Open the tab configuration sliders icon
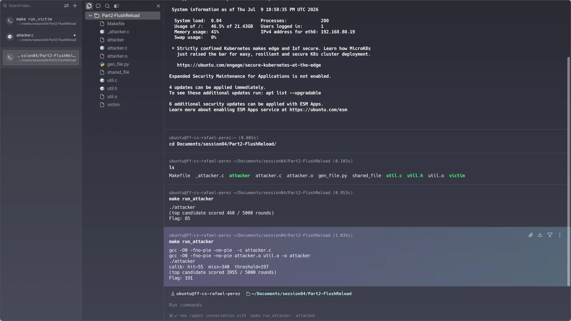This screenshot has height=321, width=571. pyautogui.click(x=66, y=6)
